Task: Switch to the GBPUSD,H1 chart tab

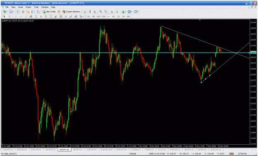Action: pyautogui.click(x=50, y=149)
